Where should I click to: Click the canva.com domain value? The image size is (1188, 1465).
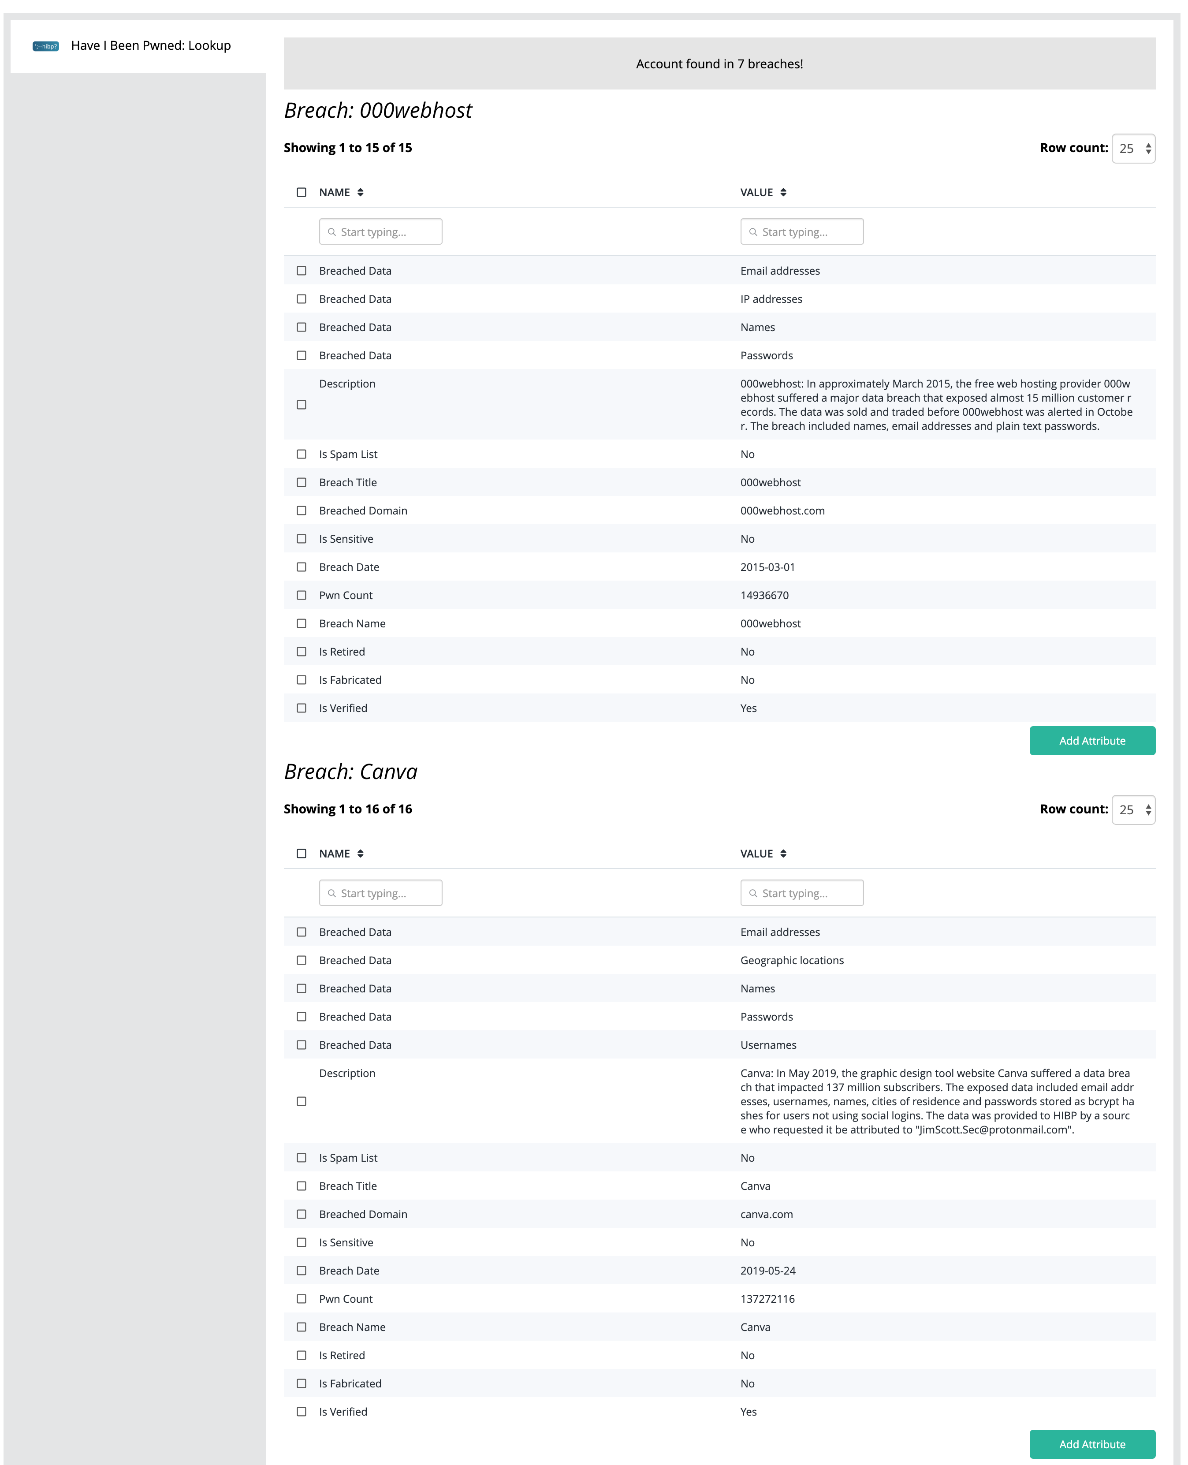tap(767, 1214)
